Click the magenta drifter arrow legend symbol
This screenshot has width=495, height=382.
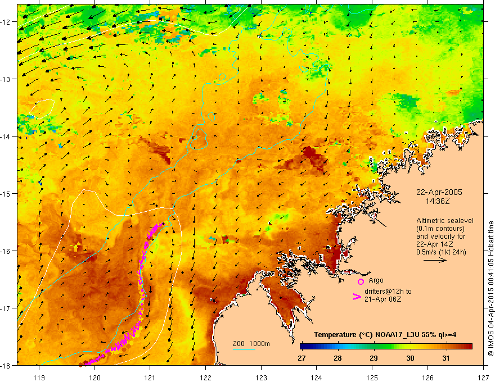pos(357,297)
